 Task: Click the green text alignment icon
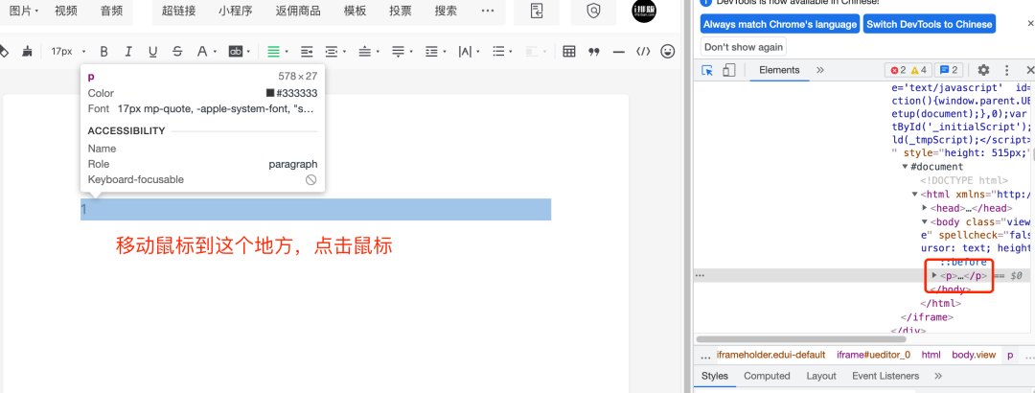[x=273, y=51]
